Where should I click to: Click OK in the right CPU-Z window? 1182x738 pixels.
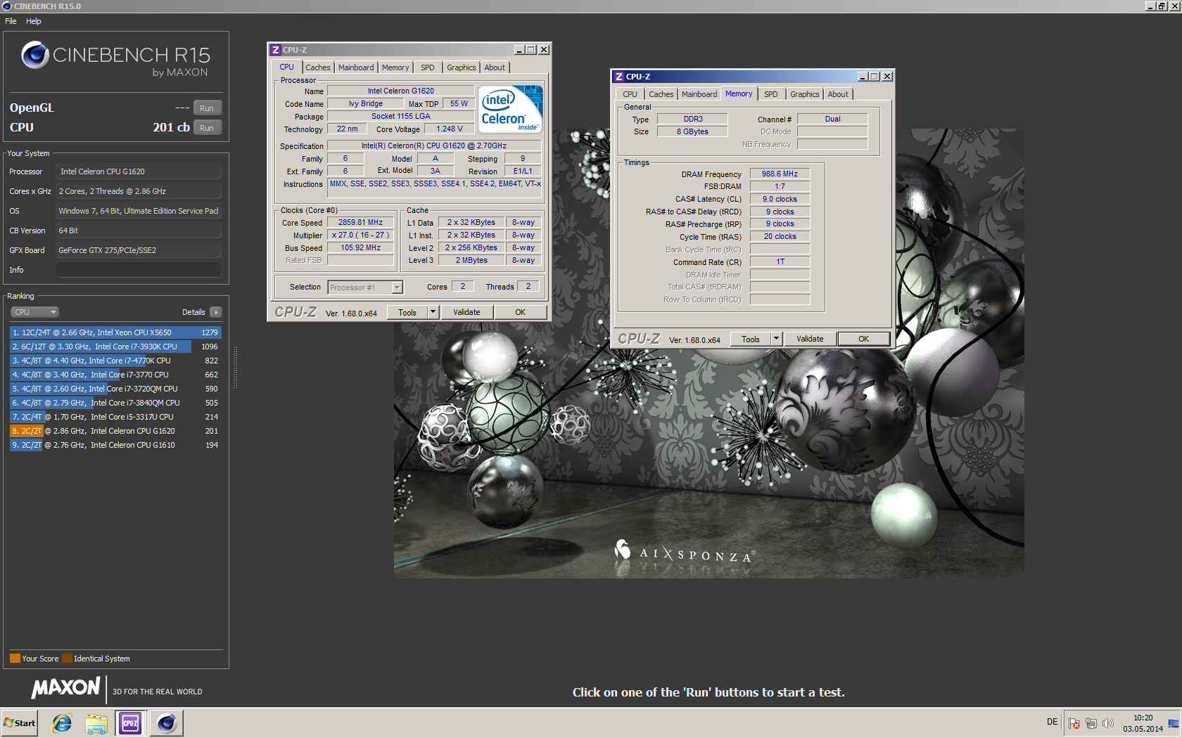[x=863, y=339]
